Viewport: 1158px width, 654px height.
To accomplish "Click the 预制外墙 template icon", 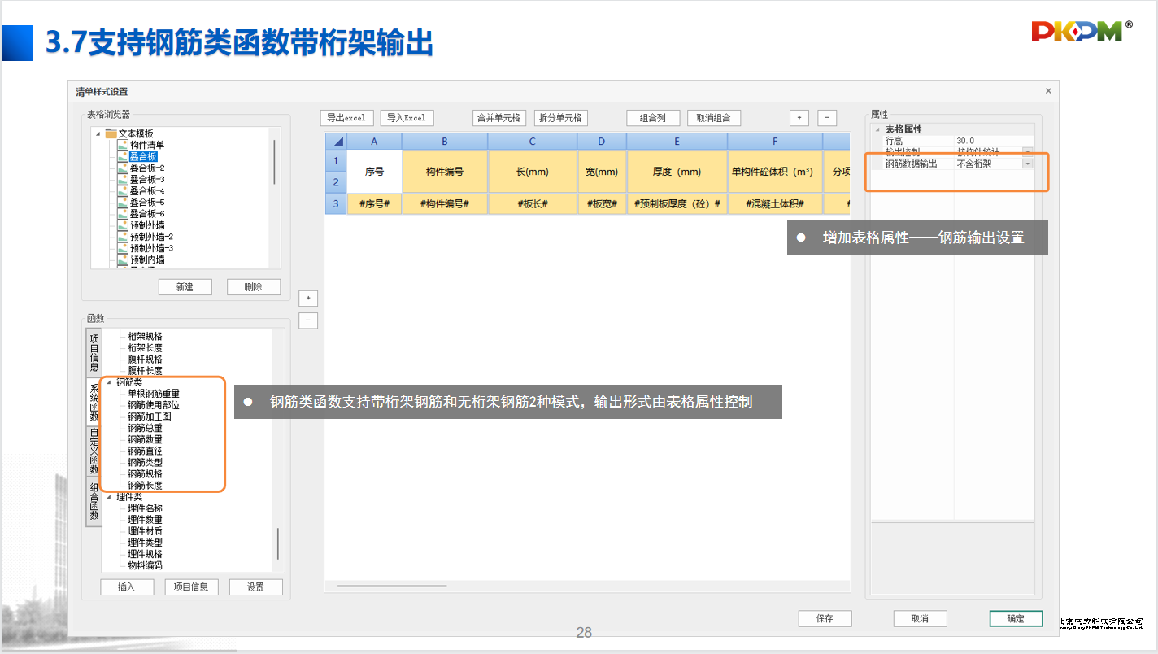I will click(122, 225).
